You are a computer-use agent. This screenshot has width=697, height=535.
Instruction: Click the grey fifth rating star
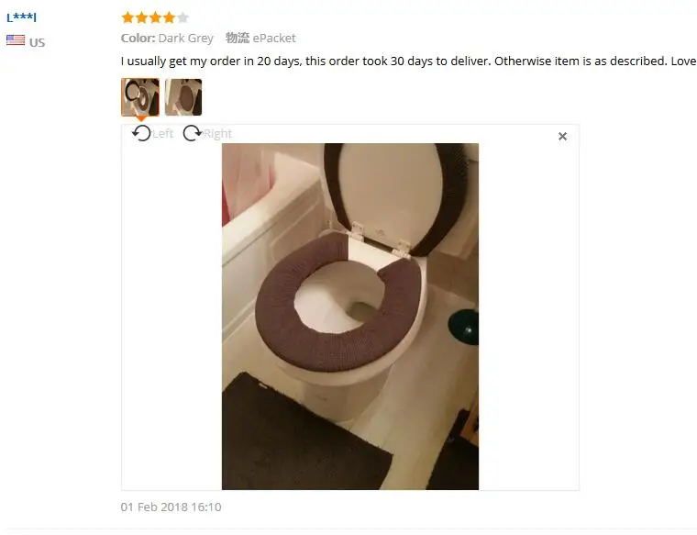point(183,17)
